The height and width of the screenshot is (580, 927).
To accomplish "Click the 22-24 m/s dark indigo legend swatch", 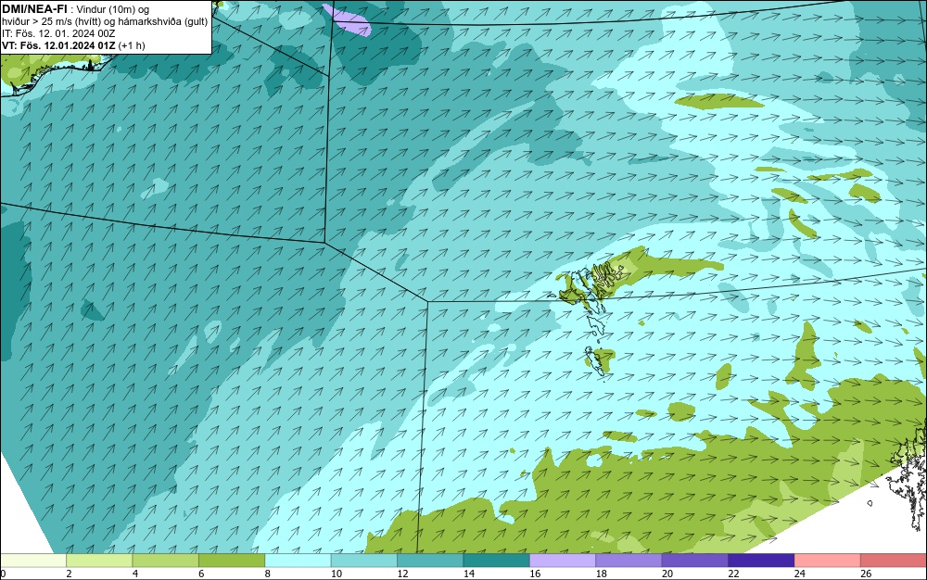I will tap(761, 561).
